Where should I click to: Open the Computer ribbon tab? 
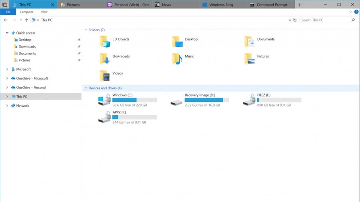tap(27, 12)
